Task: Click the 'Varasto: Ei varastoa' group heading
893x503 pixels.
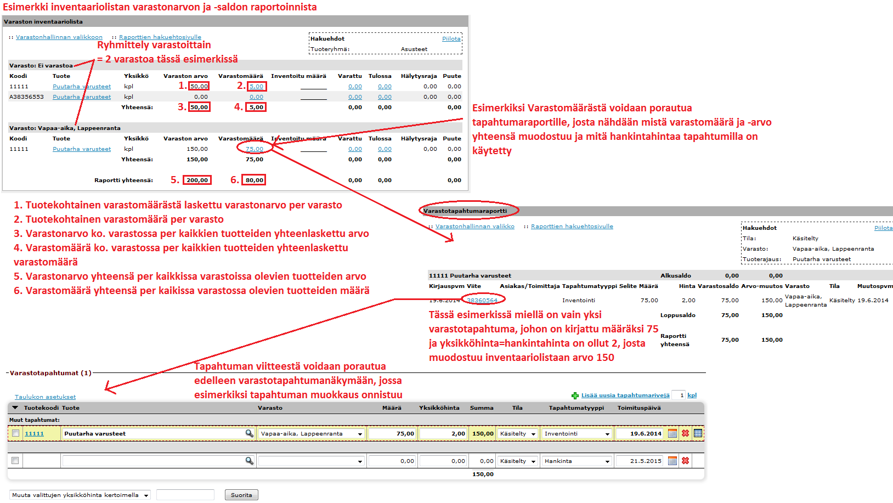Action: coord(41,65)
